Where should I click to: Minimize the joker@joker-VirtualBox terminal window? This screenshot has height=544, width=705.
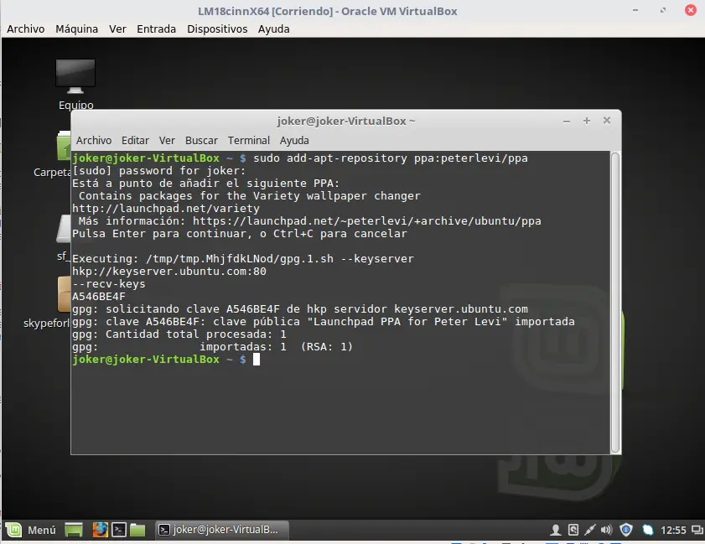tap(567, 121)
